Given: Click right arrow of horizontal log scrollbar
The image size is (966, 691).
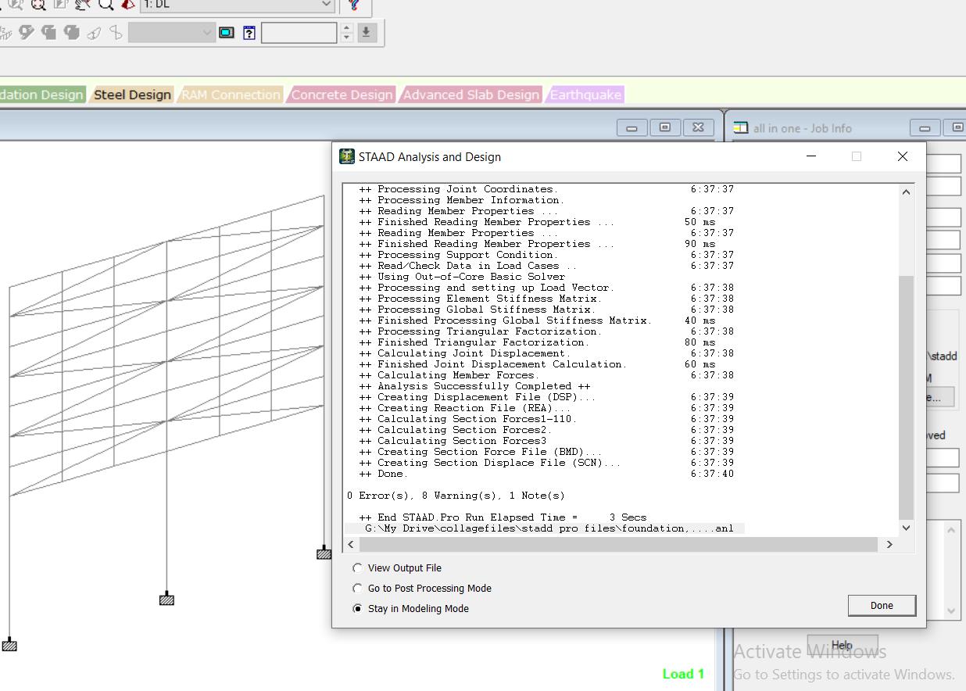Looking at the screenshot, I should (x=889, y=545).
